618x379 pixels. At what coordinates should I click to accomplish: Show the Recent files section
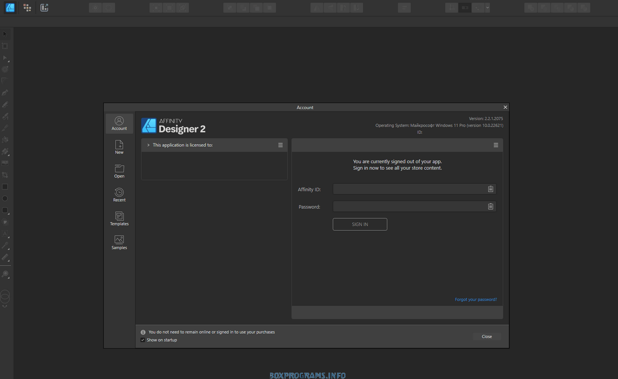tap(119, 195)
